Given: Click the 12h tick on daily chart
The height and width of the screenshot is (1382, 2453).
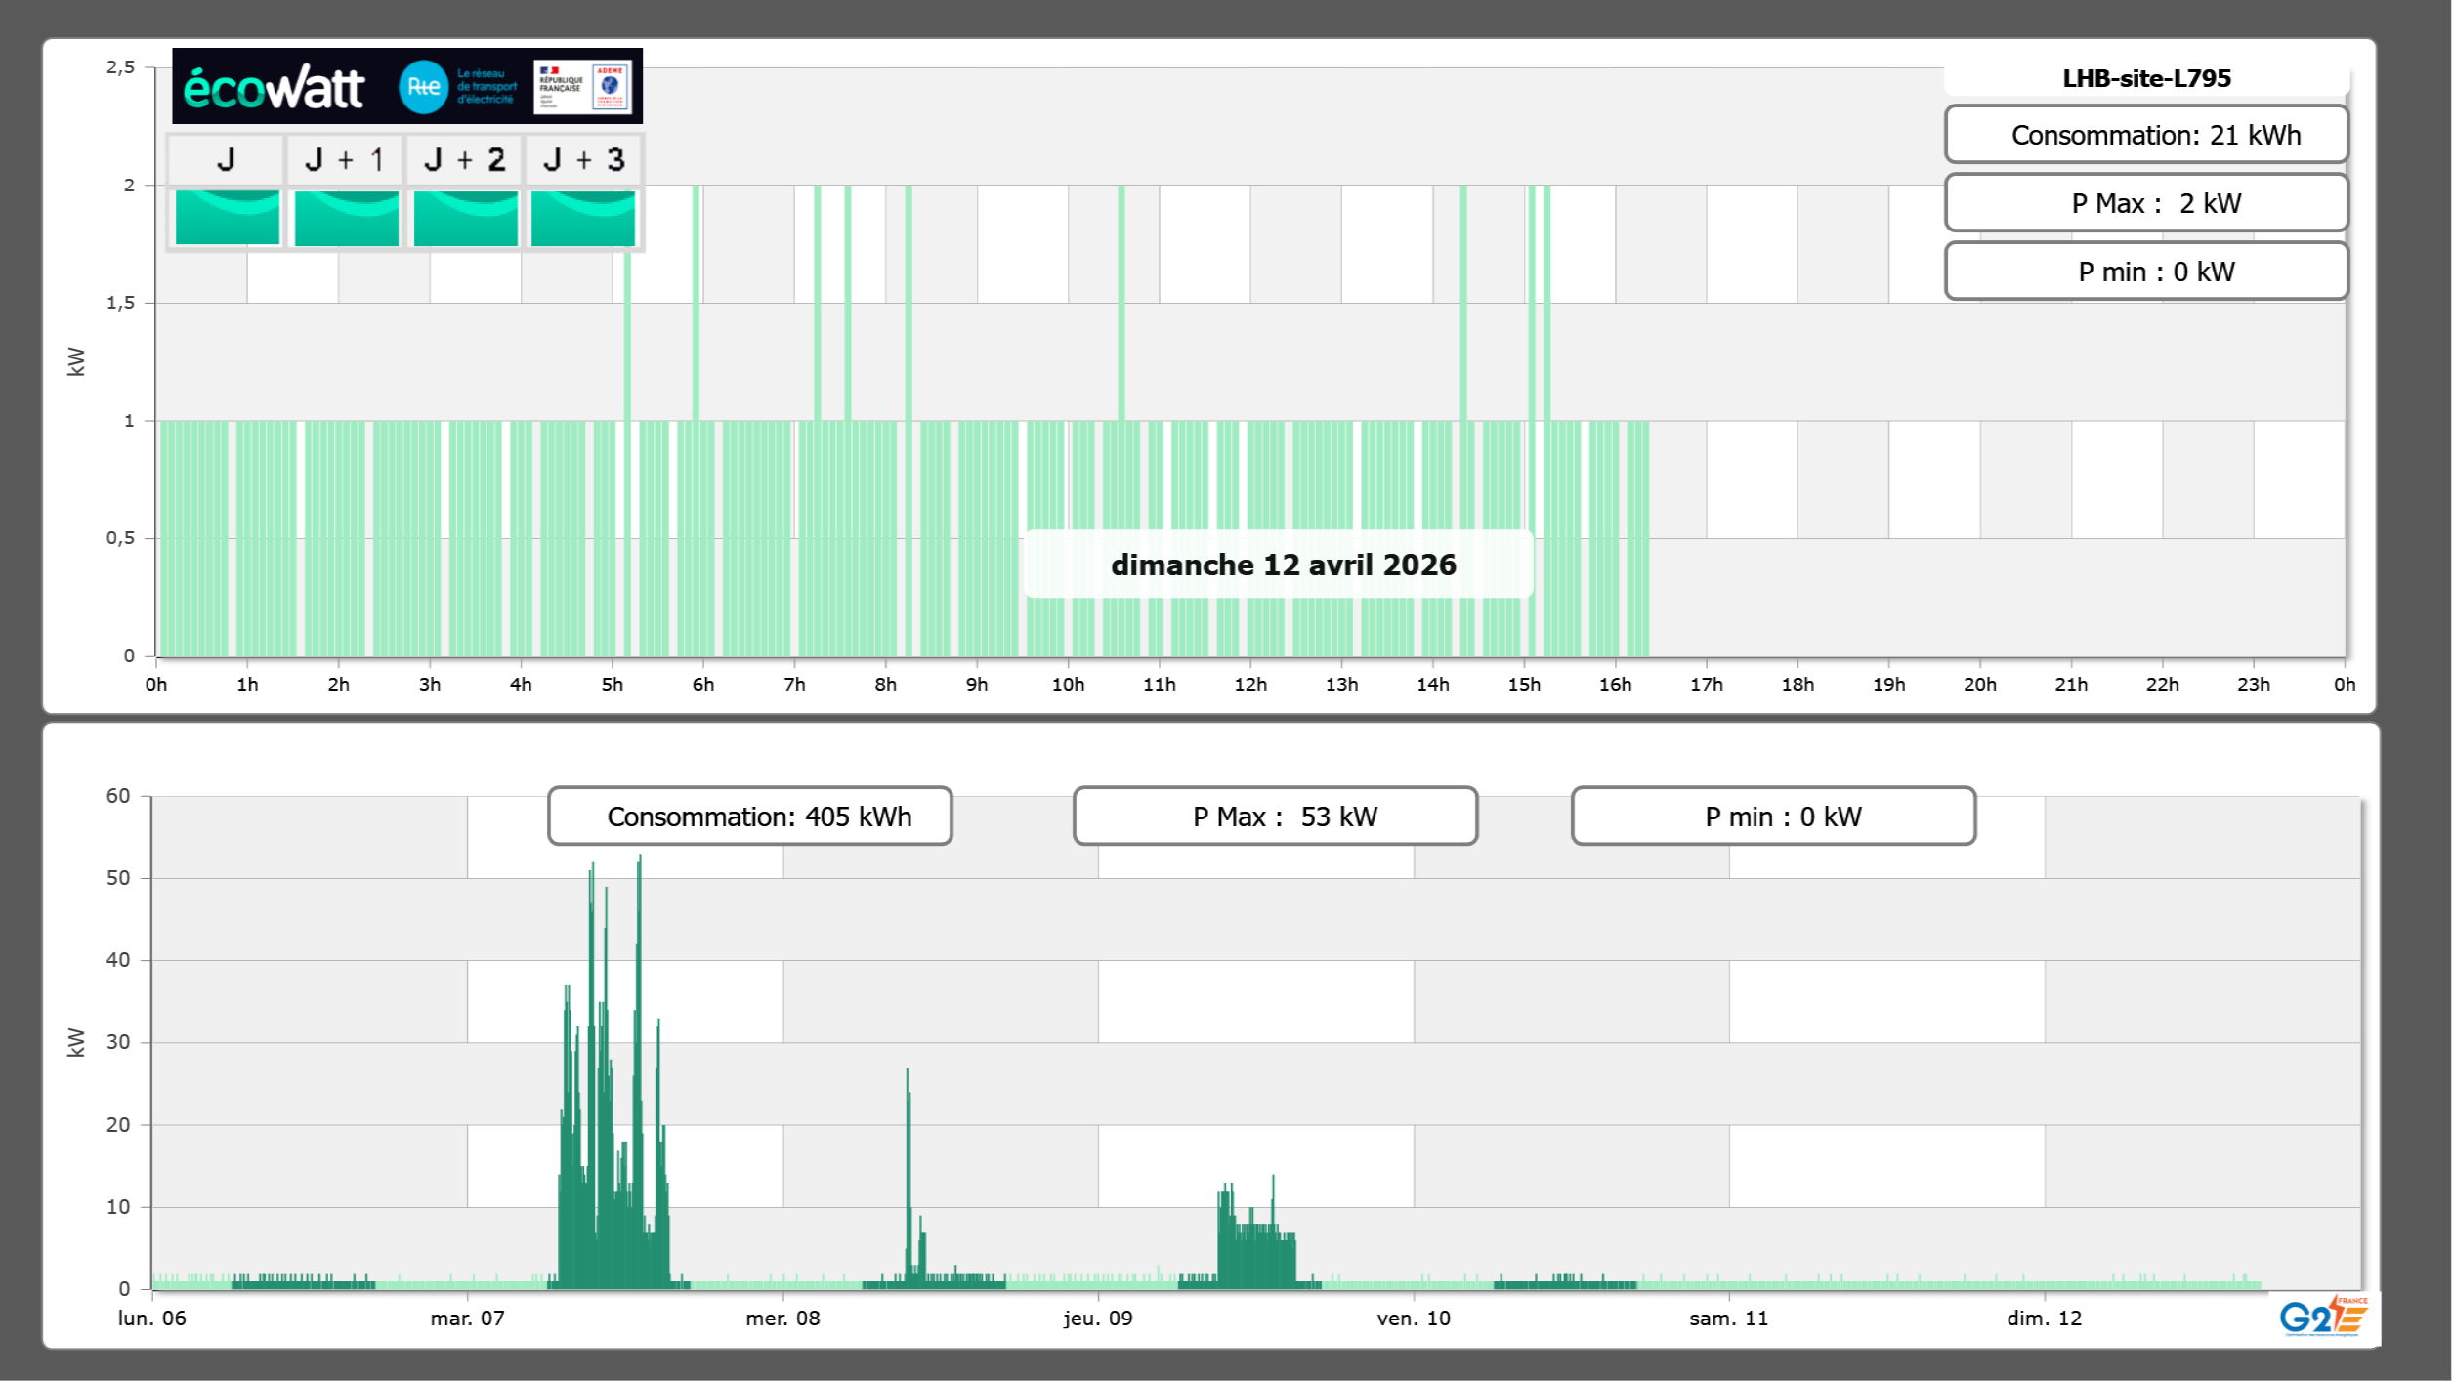Looking at the screenshot, I should (1250, 684).
